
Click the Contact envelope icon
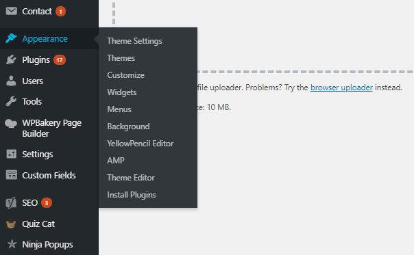click(12, 11)
